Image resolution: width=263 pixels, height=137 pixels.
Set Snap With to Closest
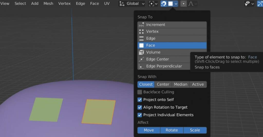pyautogui.click(x=146, y=84)
